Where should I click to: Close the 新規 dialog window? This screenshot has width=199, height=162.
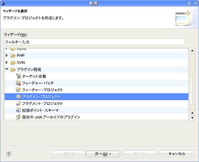(x=196, y=4)
